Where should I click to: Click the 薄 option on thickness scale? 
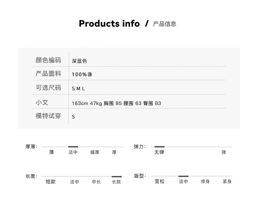[51, 152]
